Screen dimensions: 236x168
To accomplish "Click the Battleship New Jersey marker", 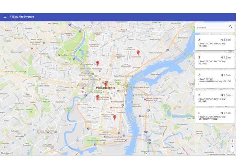I will click(x=132, y=102).
